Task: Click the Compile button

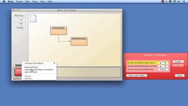Action: tap(20, 28)
